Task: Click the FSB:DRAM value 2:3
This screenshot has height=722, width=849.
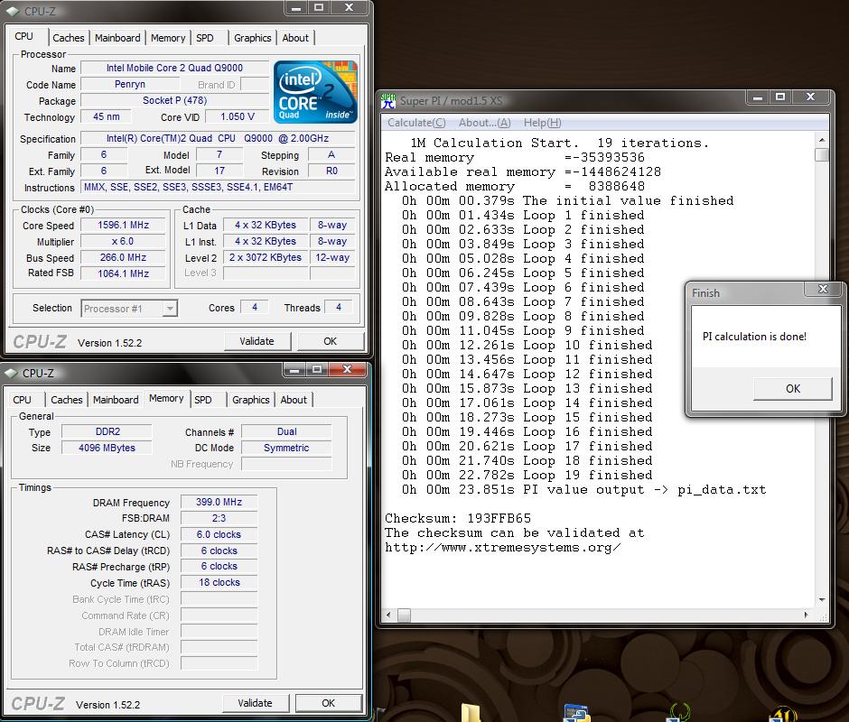Action: pyautogui.click(x=219, y=518)
